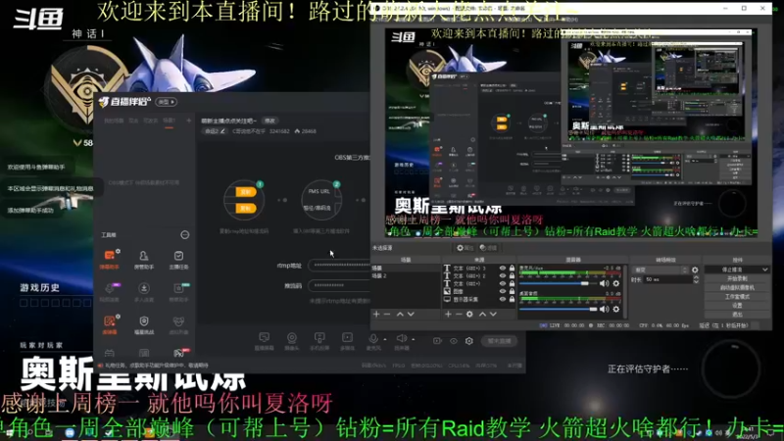
Task: Open microphone options arrow in 直播伴侣
Action: tap(384, 339)
